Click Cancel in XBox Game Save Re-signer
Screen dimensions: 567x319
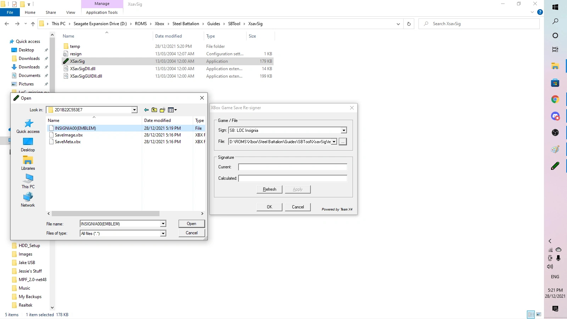point(298,207)
